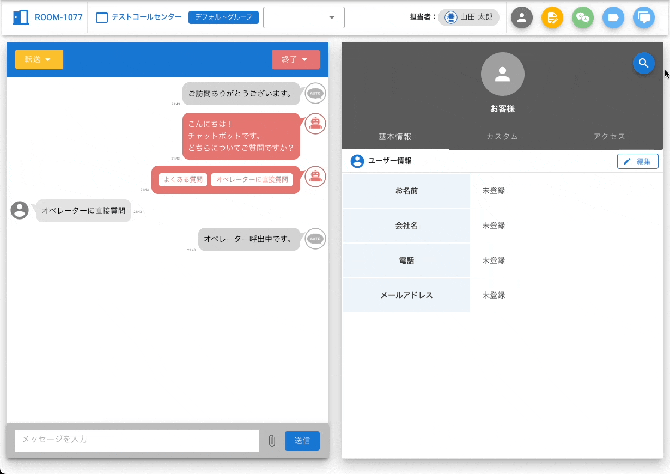670x474 pixels.
Task: Select the 基本情報 tab
Action: point(395,137)
